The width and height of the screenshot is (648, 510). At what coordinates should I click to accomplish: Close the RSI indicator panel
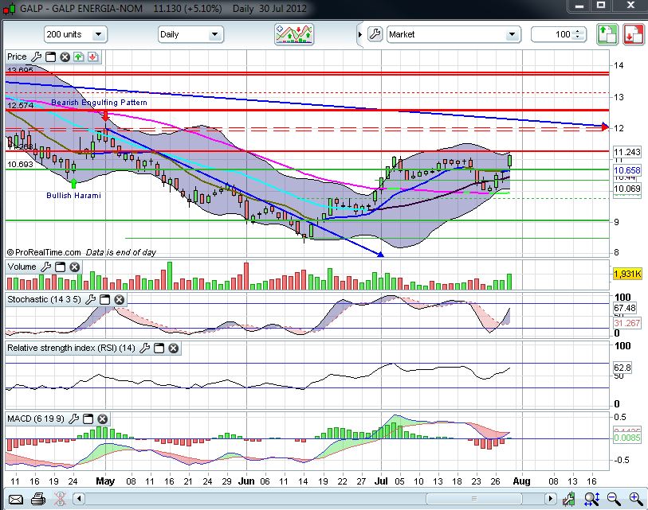[x=174, y=348]
